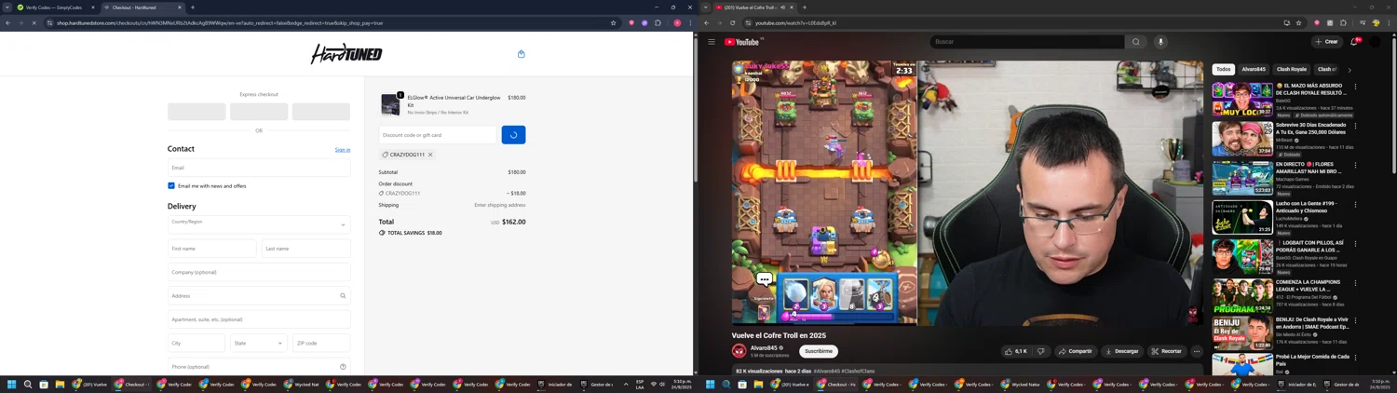
Task: Select the Alvaro845 filter chip
Action: 1254,69
